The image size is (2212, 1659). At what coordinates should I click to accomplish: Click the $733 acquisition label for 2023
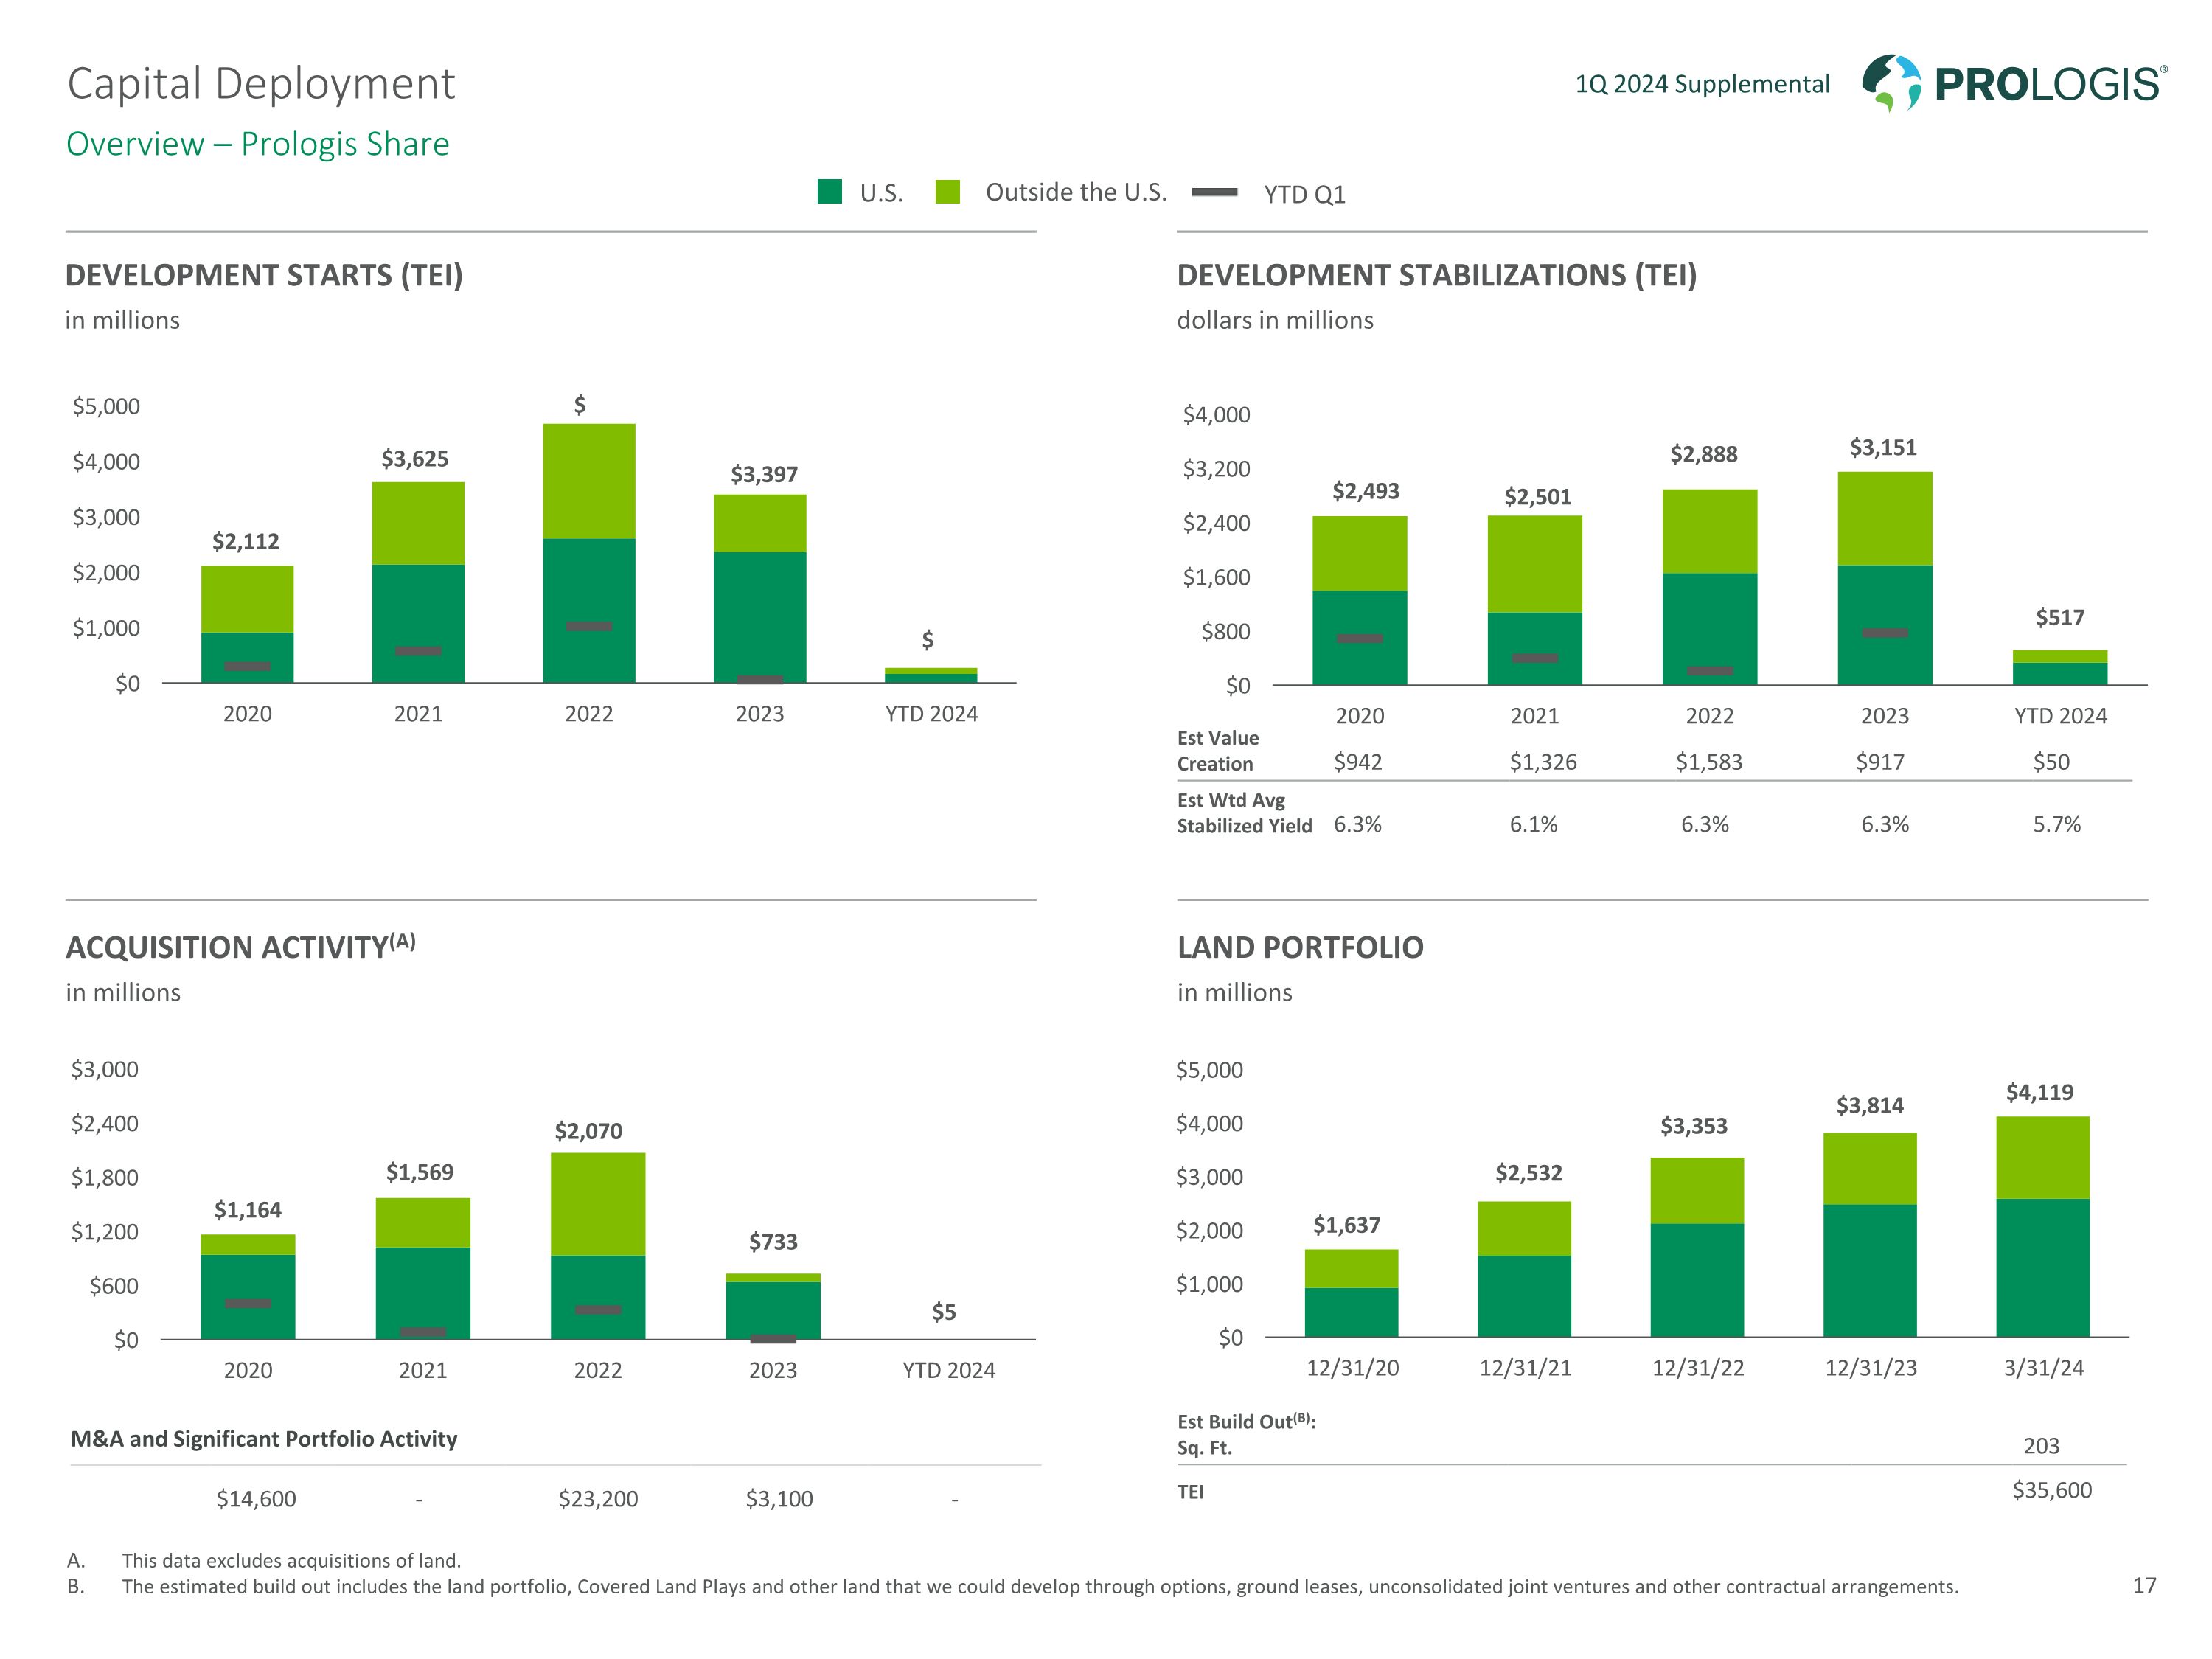(x=773, y=1241)
